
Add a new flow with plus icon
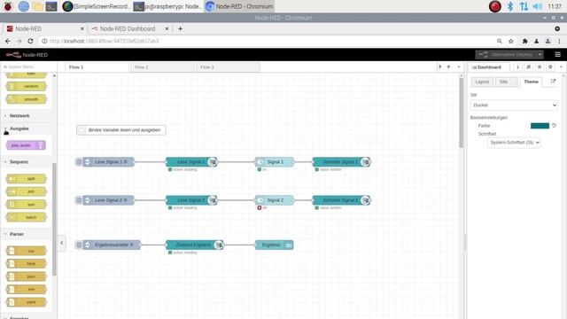[448, 67]
